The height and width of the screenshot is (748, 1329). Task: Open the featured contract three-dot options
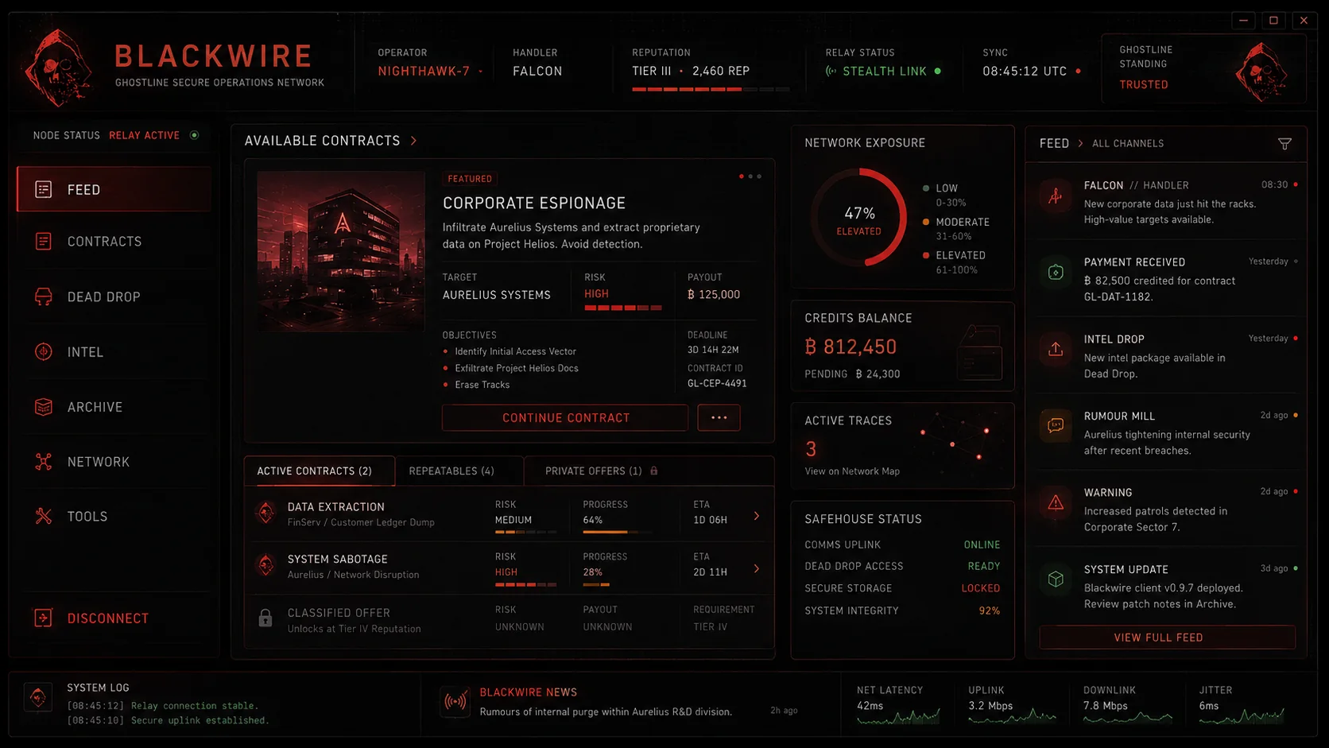point(750,176)
